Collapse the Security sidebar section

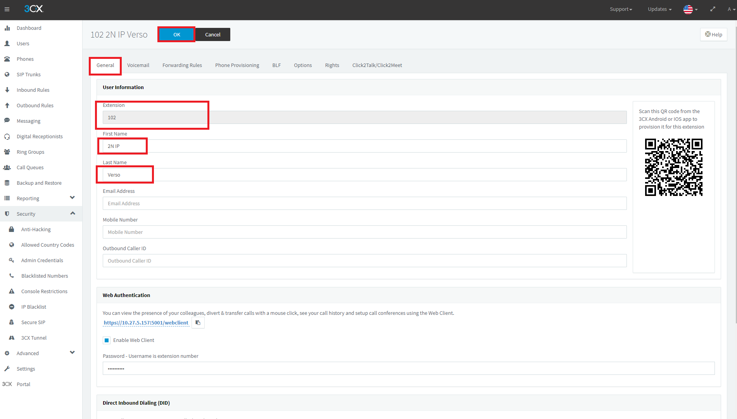pyautogui.click(x=72, y=213)
